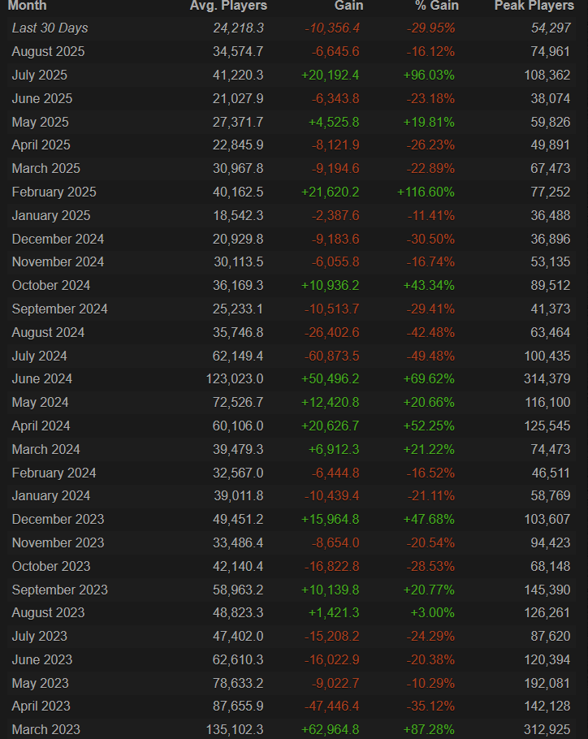Click the percent gain +116.60%
Screen dimensions: 588x739
(x=426, y=192)
